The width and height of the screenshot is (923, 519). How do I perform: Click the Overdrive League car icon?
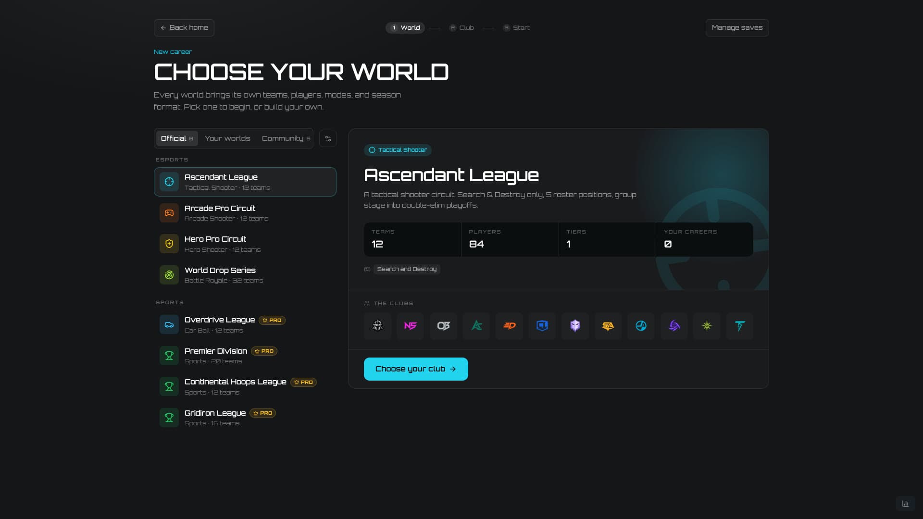point(169,324)
